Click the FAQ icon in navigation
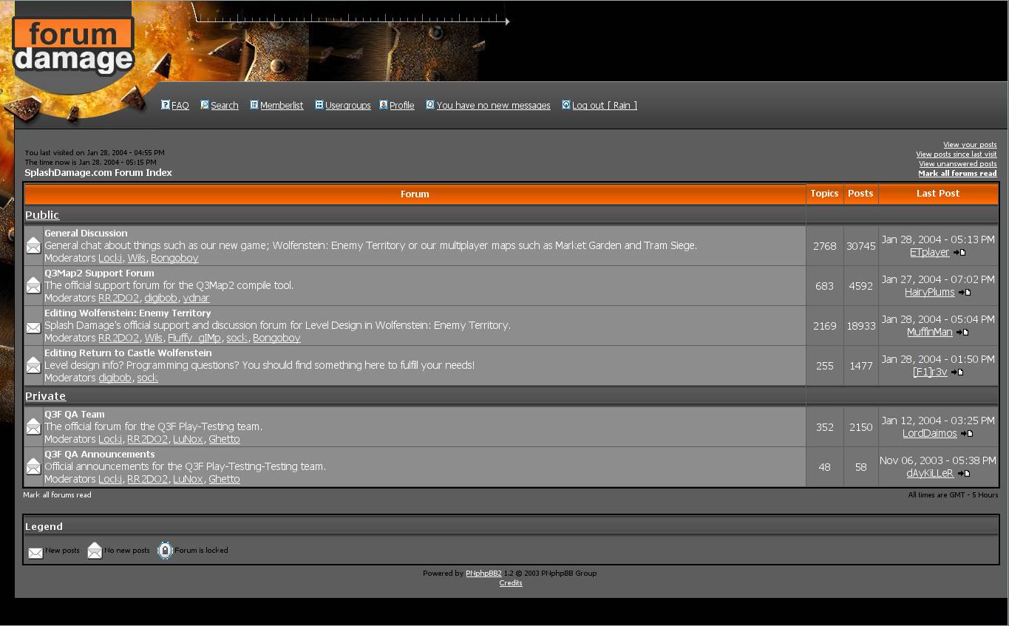Viewport: 1009px width, 626px height. click(166, 105)
